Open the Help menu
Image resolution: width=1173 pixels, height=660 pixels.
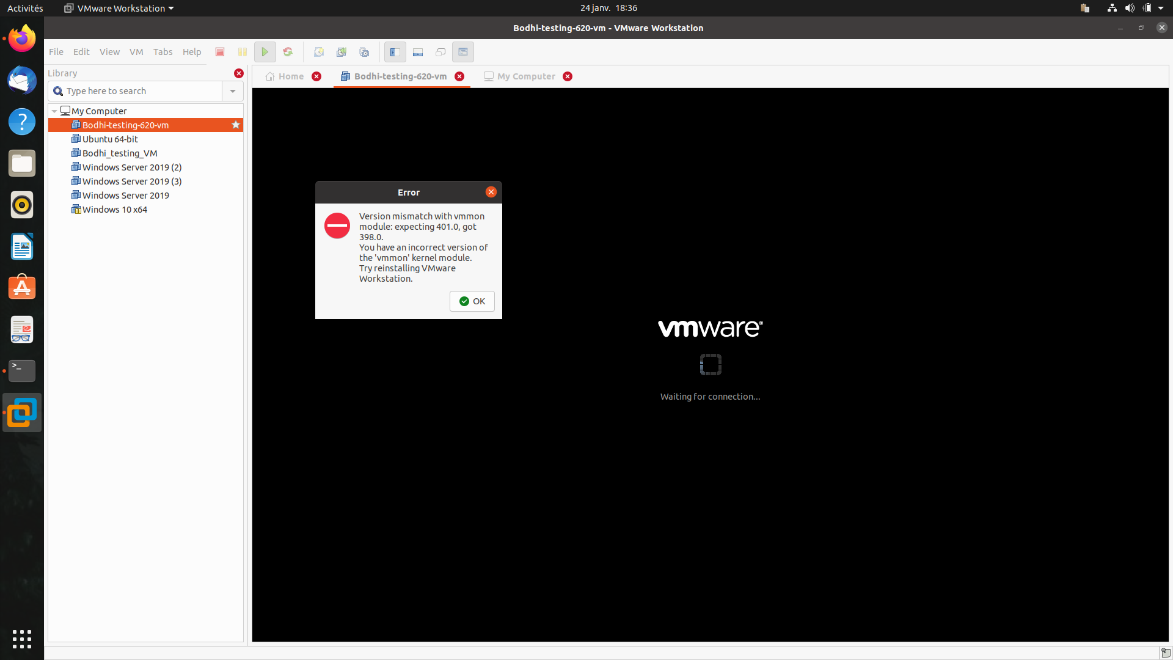tap(192, 52)
